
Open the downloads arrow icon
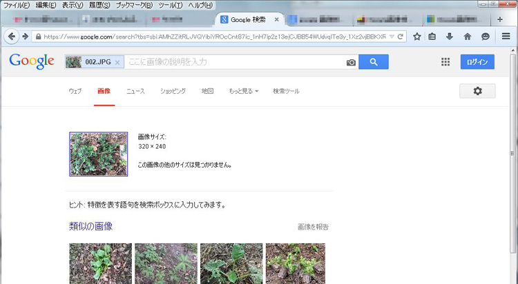[450, 37]
